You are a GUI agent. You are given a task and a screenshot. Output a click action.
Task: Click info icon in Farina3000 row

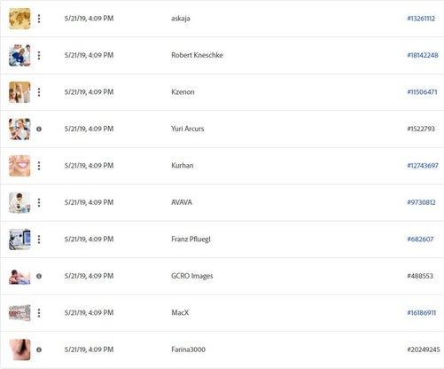click(39, 349)
